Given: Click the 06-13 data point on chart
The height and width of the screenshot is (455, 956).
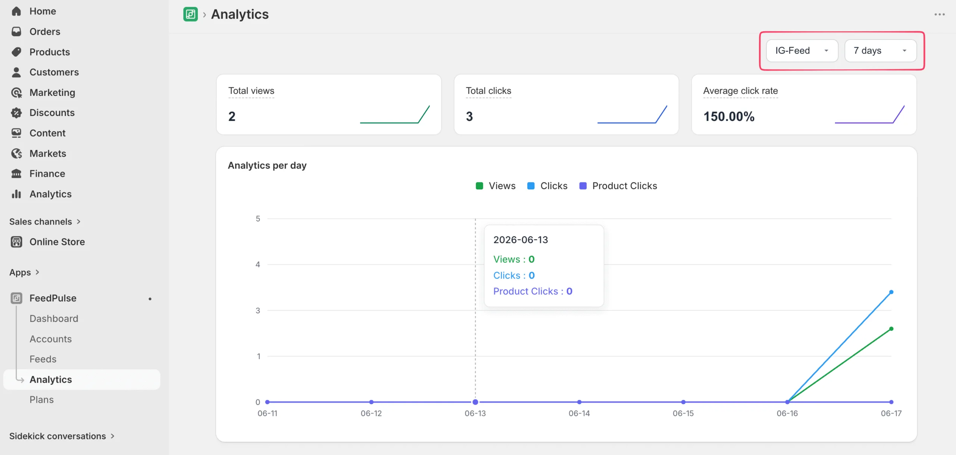Looking at the screenshot, I should (475, 402).
